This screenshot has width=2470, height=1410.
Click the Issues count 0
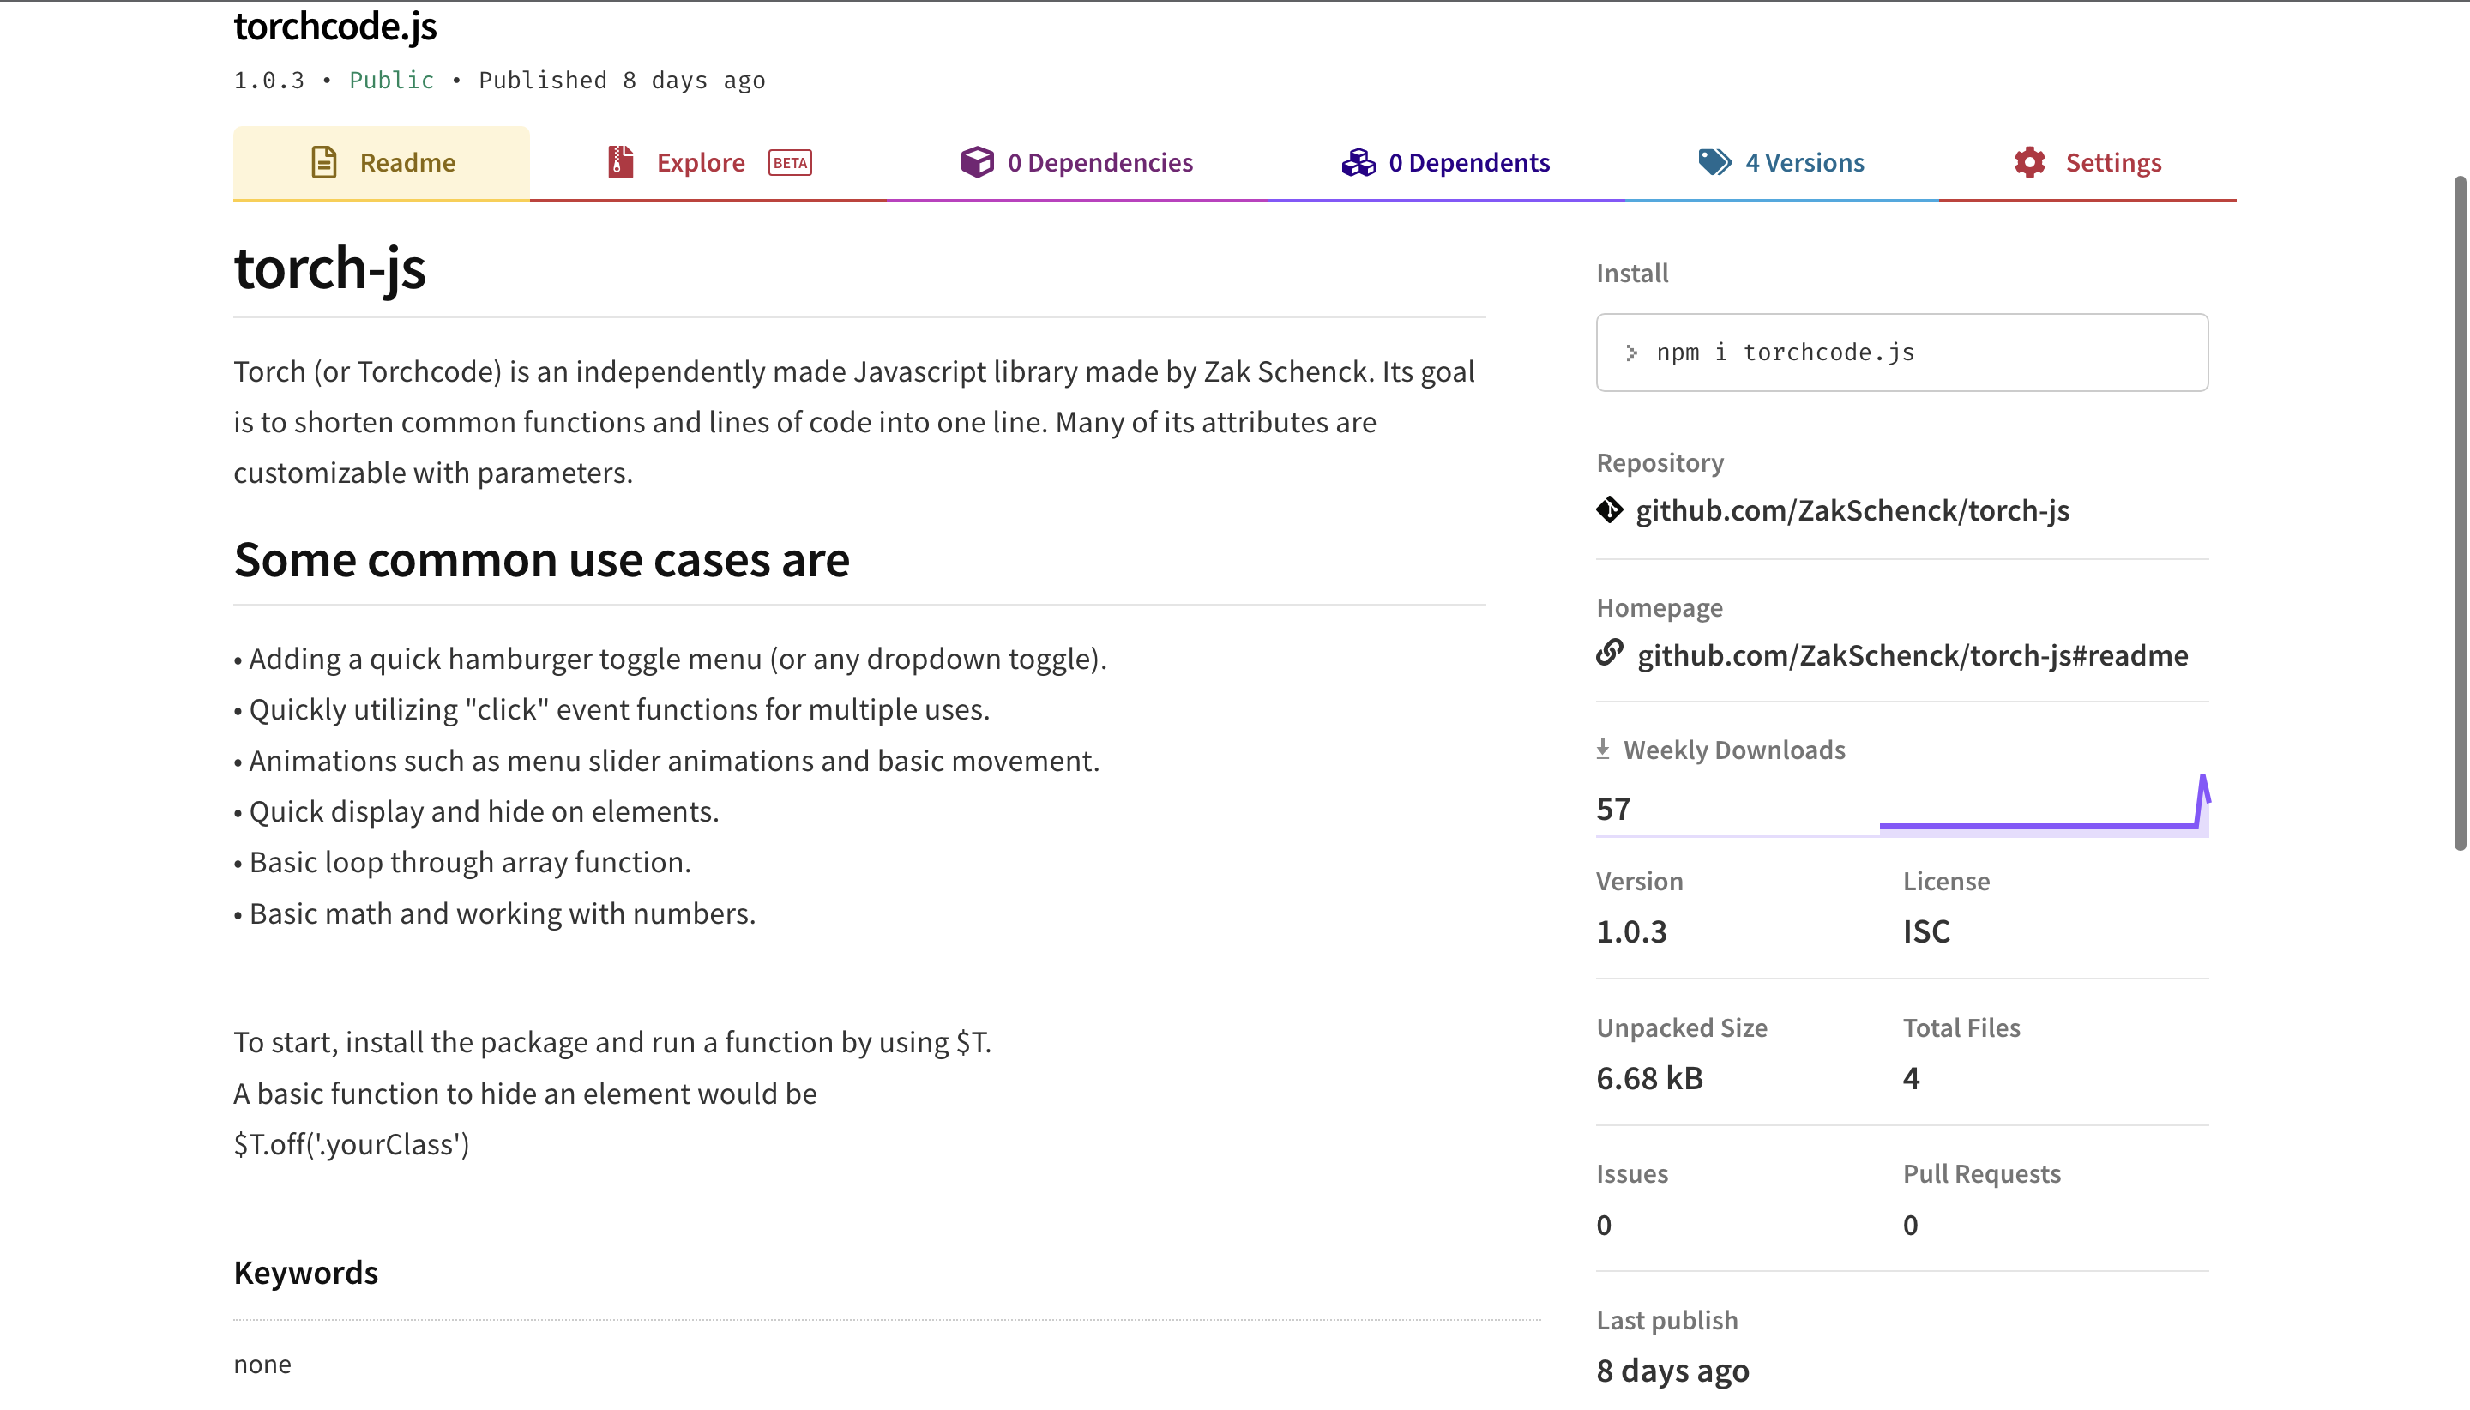point(1604,1225)
